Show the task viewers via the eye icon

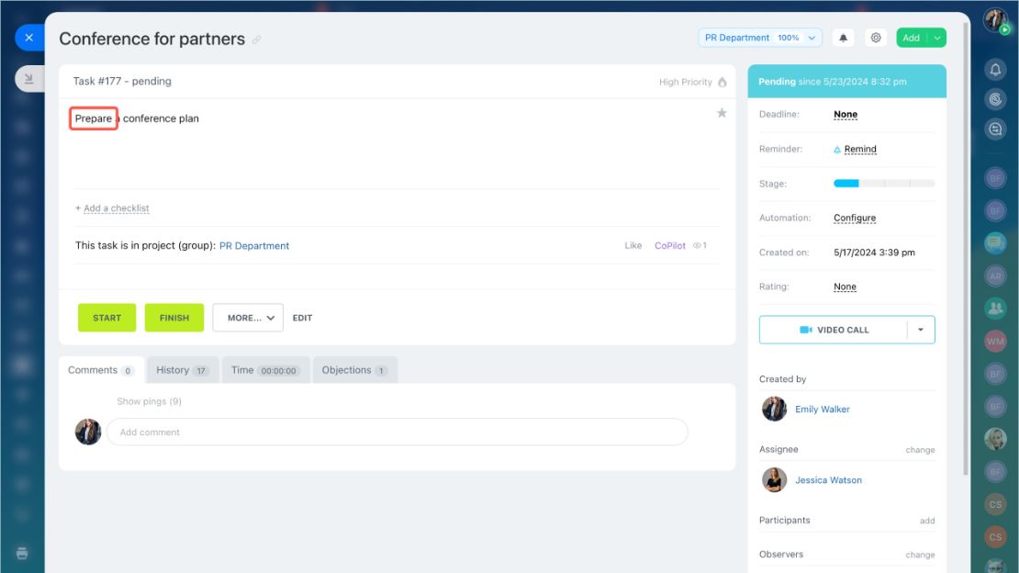click(697, 245)
